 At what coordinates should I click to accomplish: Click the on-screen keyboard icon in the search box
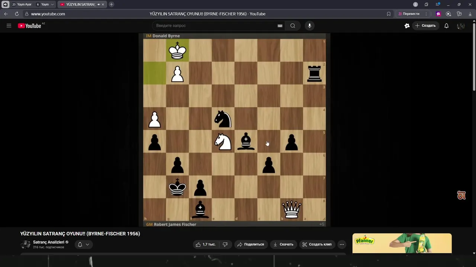tap(280, 26)
